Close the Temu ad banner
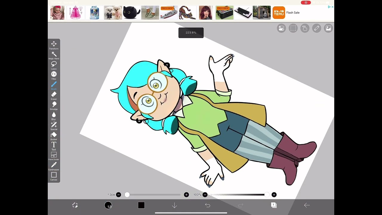 click(x=332, y=7)
